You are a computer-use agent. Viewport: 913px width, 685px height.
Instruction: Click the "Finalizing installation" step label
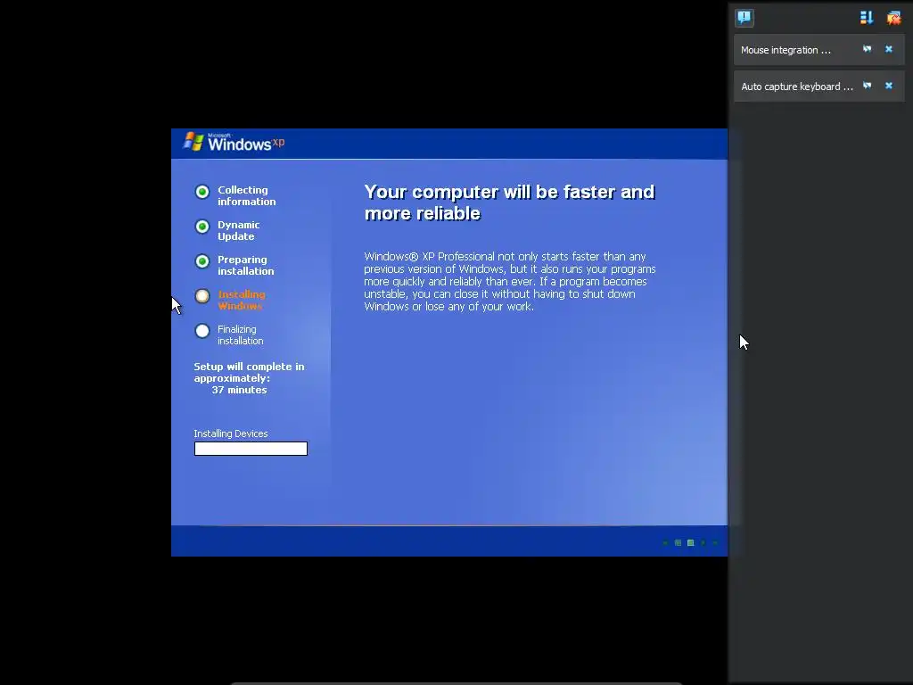(241, 335)
